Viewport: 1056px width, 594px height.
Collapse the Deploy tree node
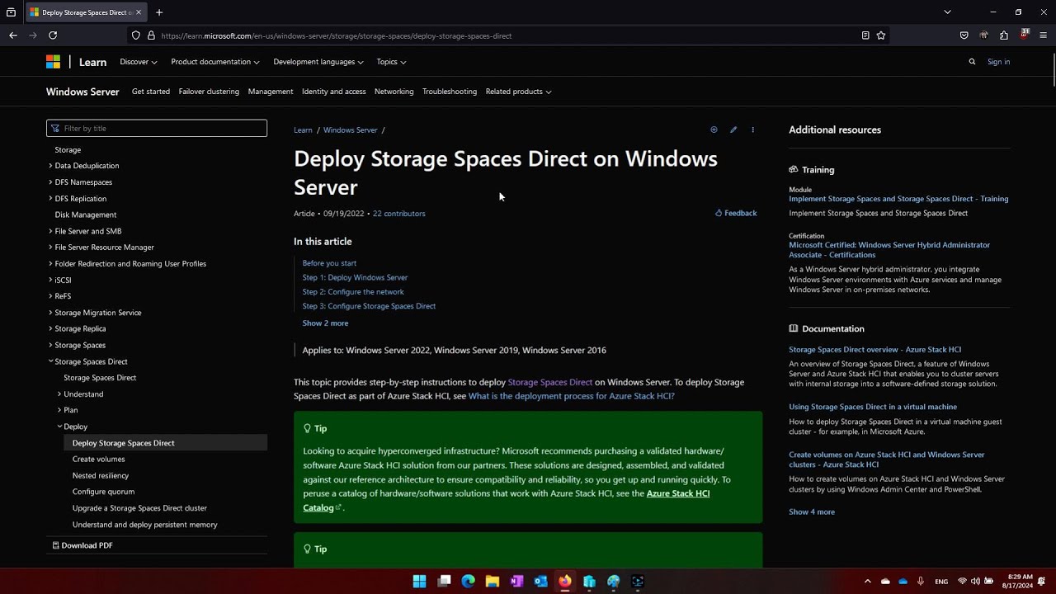coord(59,427)
